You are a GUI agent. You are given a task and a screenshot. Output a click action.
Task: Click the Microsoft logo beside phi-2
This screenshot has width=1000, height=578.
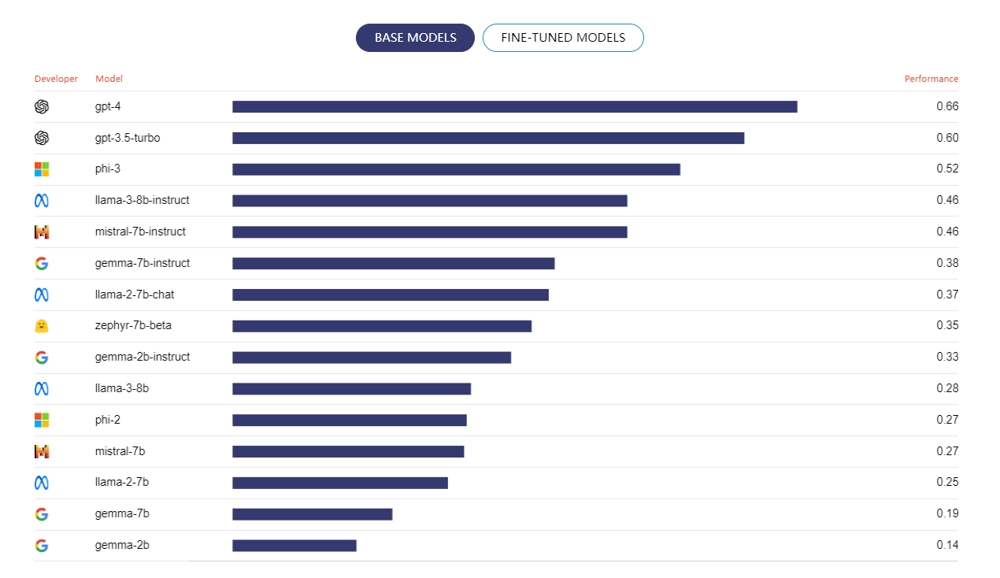click(42, 420)
